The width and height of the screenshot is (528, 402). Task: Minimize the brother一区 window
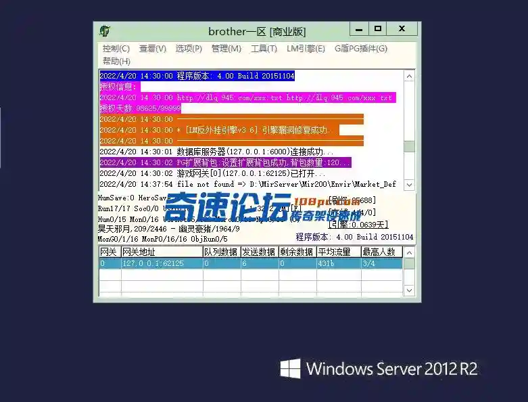pyautogui.click(x=359, y=29)
